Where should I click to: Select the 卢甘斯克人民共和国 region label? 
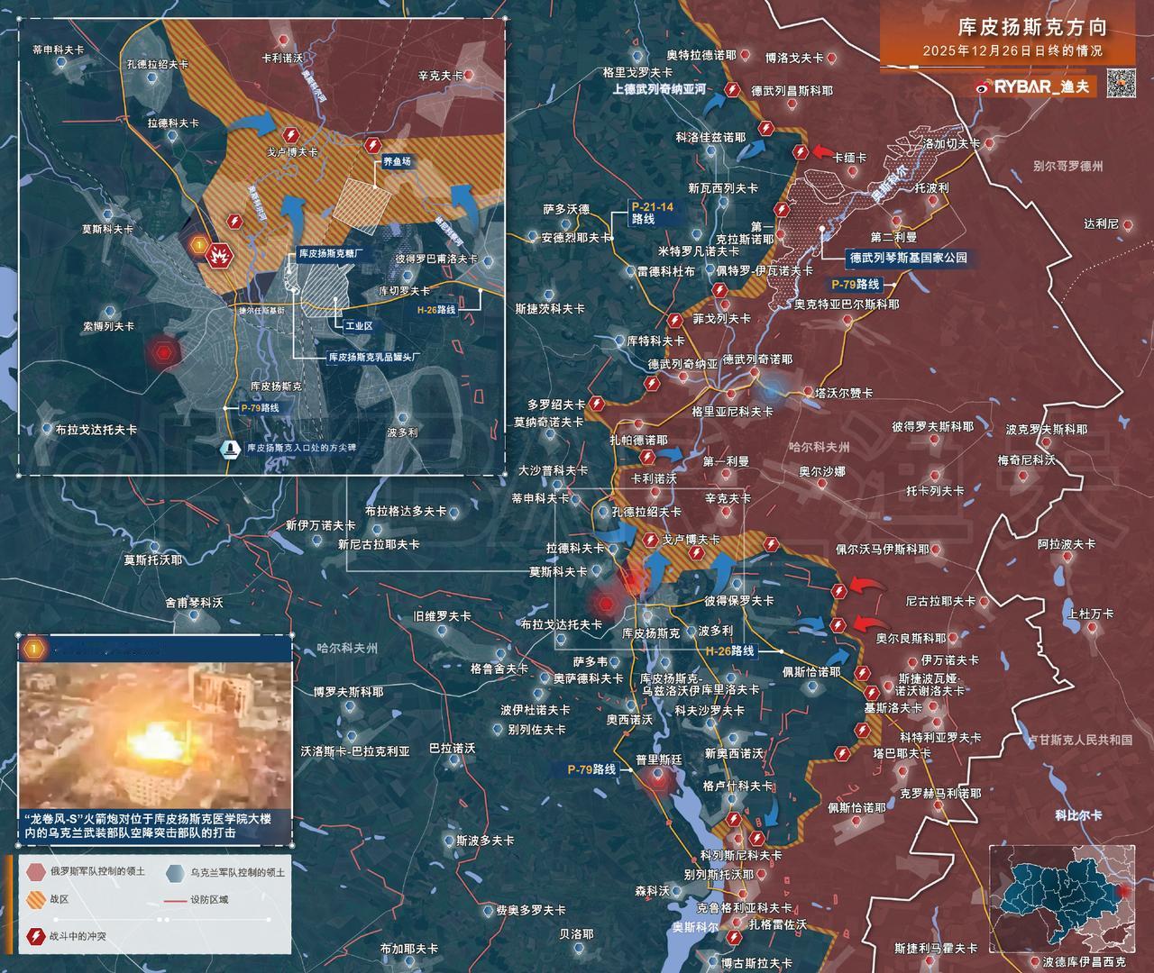[1080, 740]
